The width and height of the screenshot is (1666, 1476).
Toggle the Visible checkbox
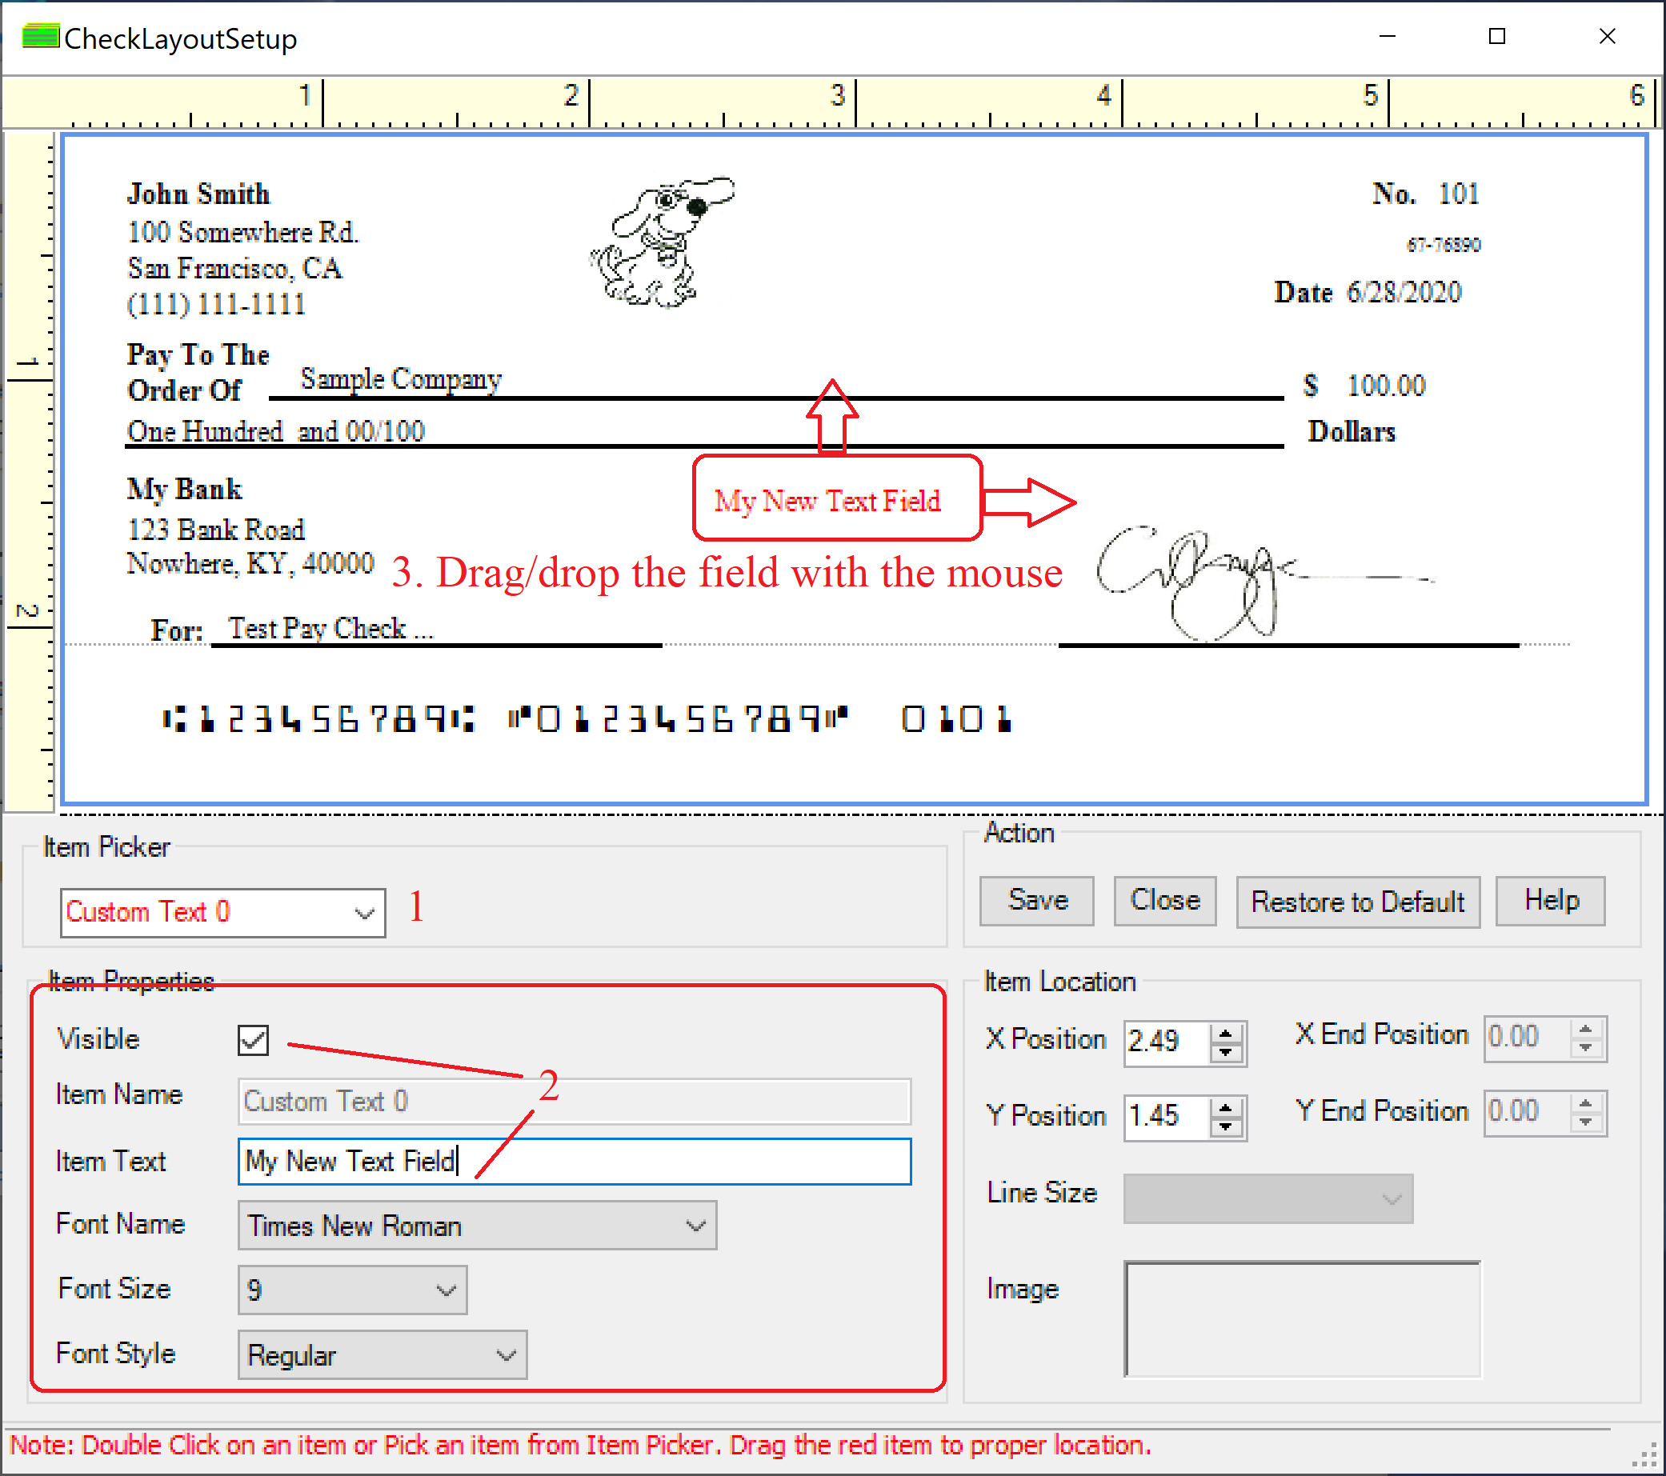253,1040
